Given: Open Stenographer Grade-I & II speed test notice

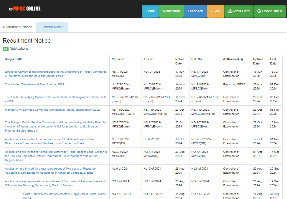Looking at the screenshot, I should [55, 99].
